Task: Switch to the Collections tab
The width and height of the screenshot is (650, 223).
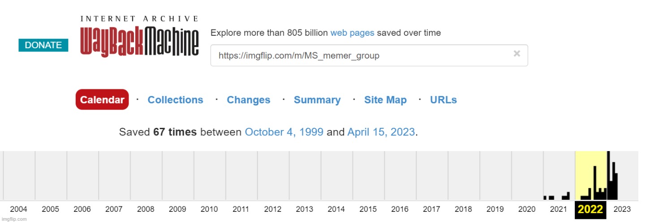Action: (175, 100)
